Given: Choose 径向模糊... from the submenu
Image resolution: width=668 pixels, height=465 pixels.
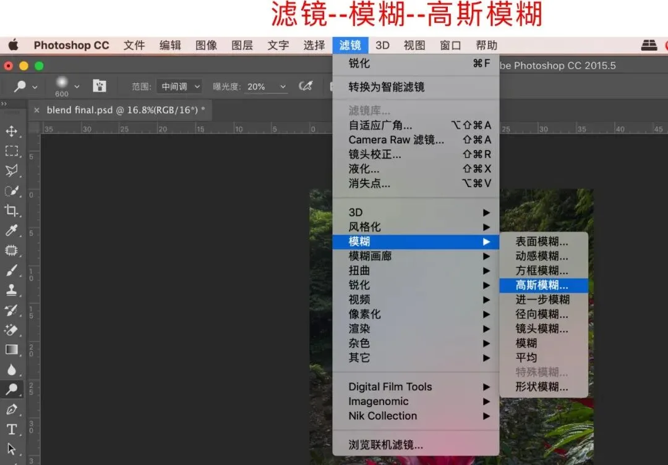Looking at the screenshot, I should point(544,314).
